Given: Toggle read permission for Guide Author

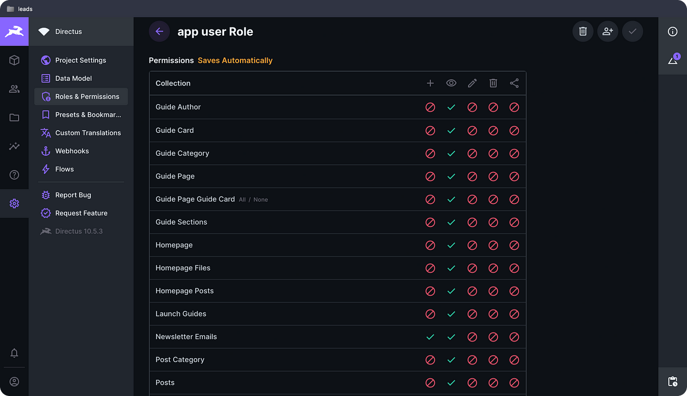Looking at the screenshot, I should pos(451,107).
